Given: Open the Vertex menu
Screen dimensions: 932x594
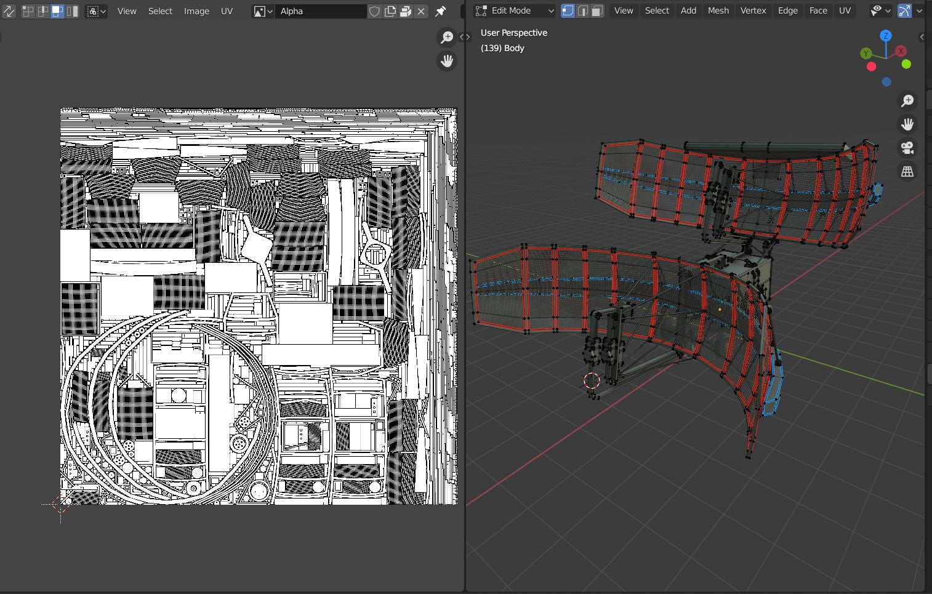Looking at the screenshot, I should pos(753,10).
